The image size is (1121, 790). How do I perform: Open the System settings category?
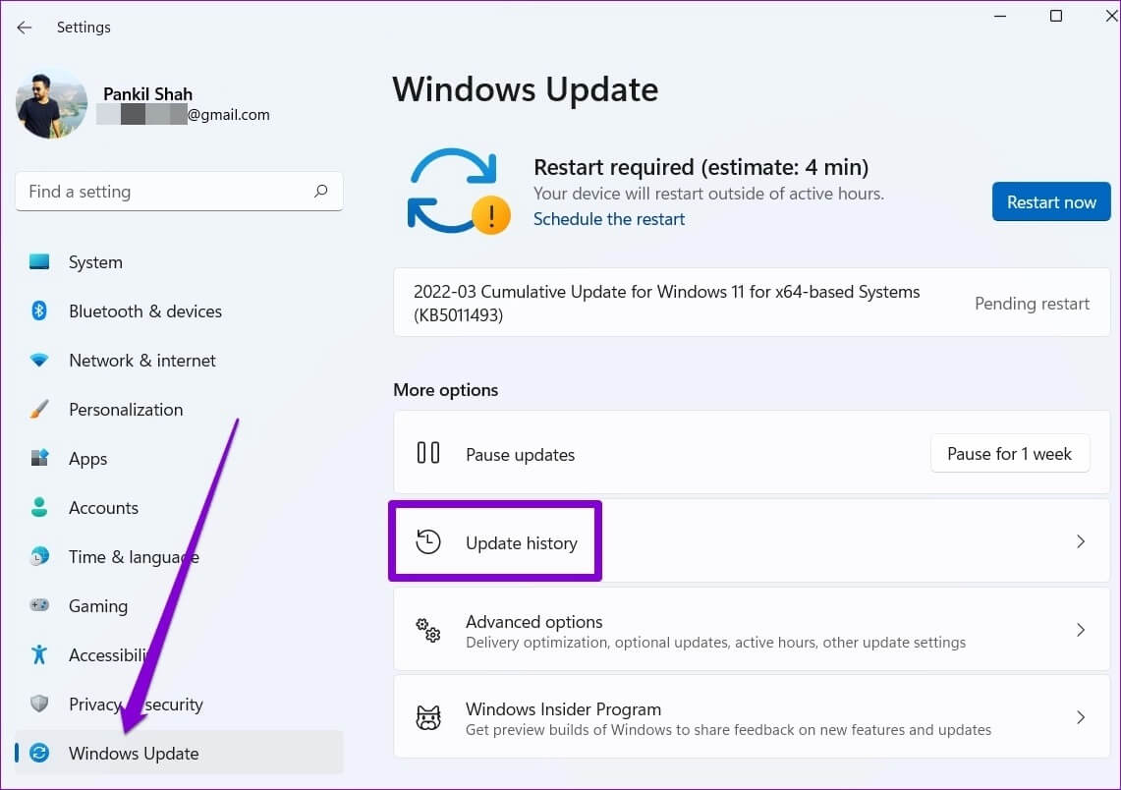click(x=179, y=262)
